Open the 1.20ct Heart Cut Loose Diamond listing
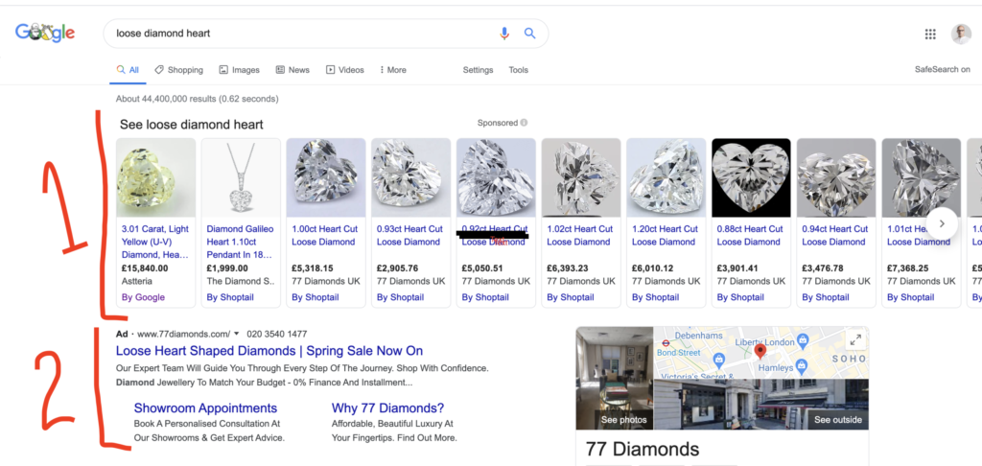The image size is (982, 466). click(666, 236)
